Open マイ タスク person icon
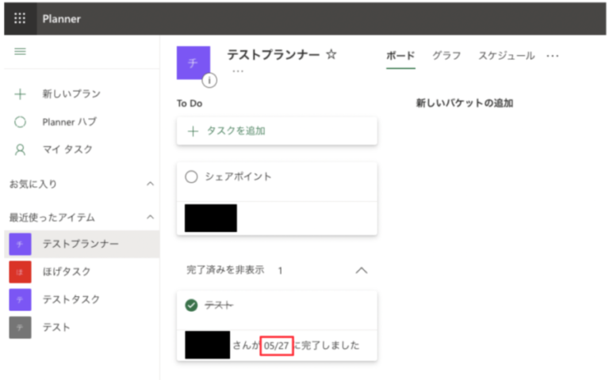This screenshot has width=609, height=380. pos(21,149)
